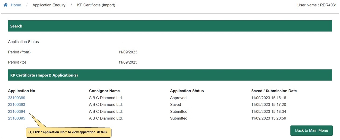Select KP Certificate (Import) breadcrumb
The height and width of the screenshot is (140, 340).
pos(96,5)
